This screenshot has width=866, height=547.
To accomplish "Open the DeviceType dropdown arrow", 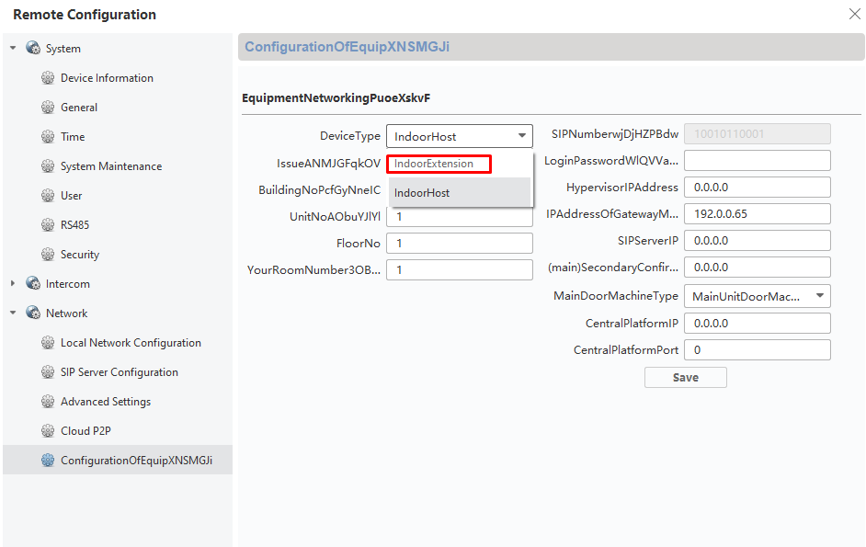I will tap(521, 136).
